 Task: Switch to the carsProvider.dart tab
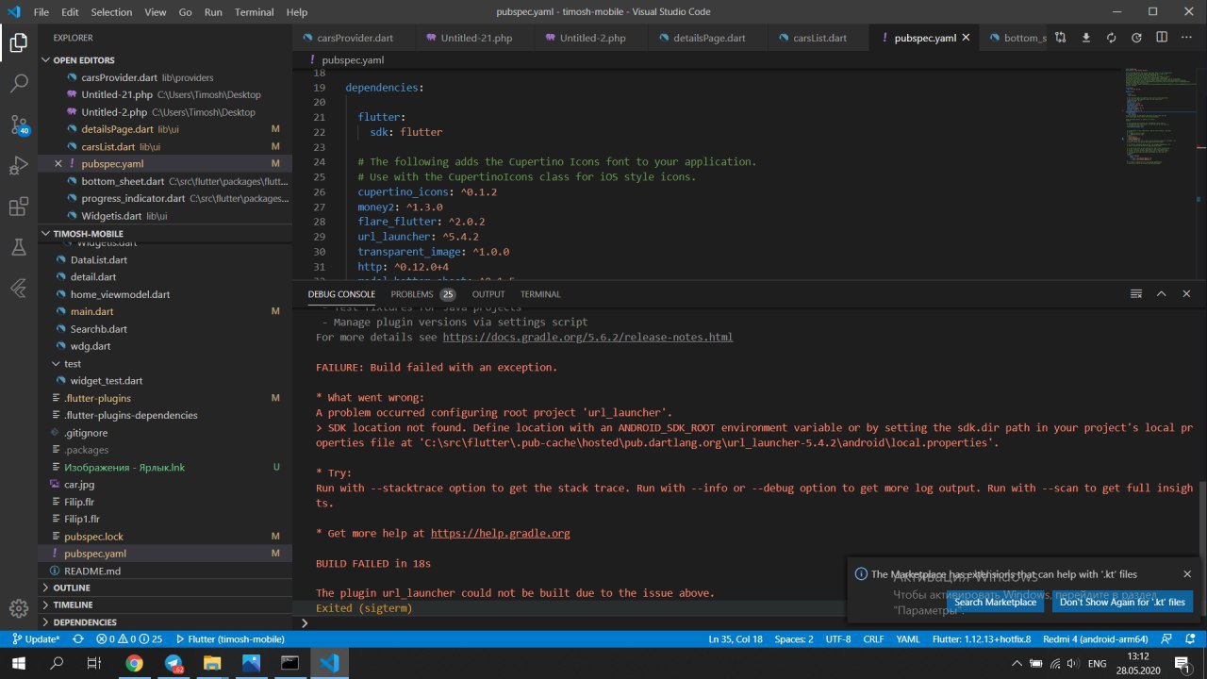click(353, 38)
